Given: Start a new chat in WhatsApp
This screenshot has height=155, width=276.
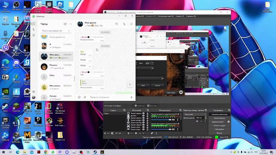Looking at the screenshot, I should 65,24.
